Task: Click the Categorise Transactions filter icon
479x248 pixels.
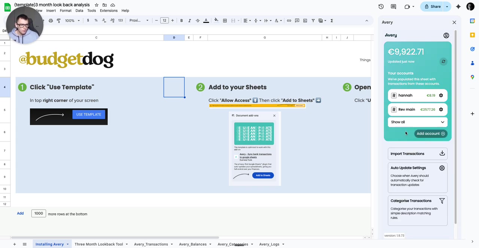Action: pyautogui.click(x=442, y=201)
